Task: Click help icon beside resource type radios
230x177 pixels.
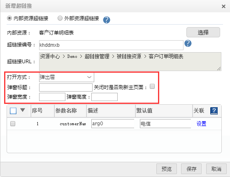Action: 107,20
